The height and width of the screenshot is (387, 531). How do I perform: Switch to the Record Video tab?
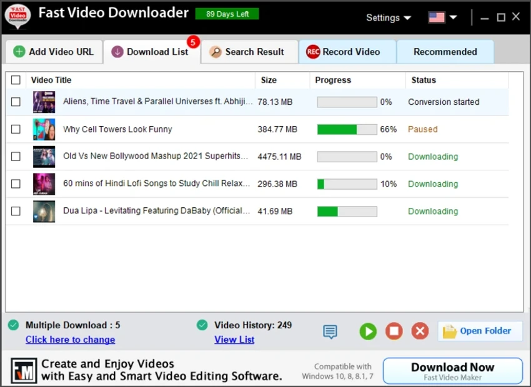click(x=347, y=52)
